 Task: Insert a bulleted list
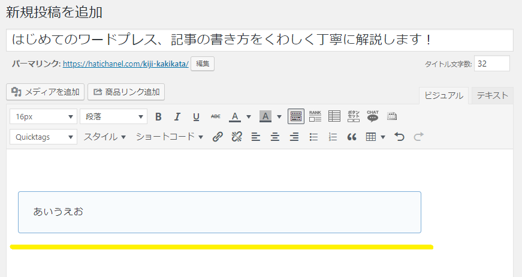pos(313,137)
